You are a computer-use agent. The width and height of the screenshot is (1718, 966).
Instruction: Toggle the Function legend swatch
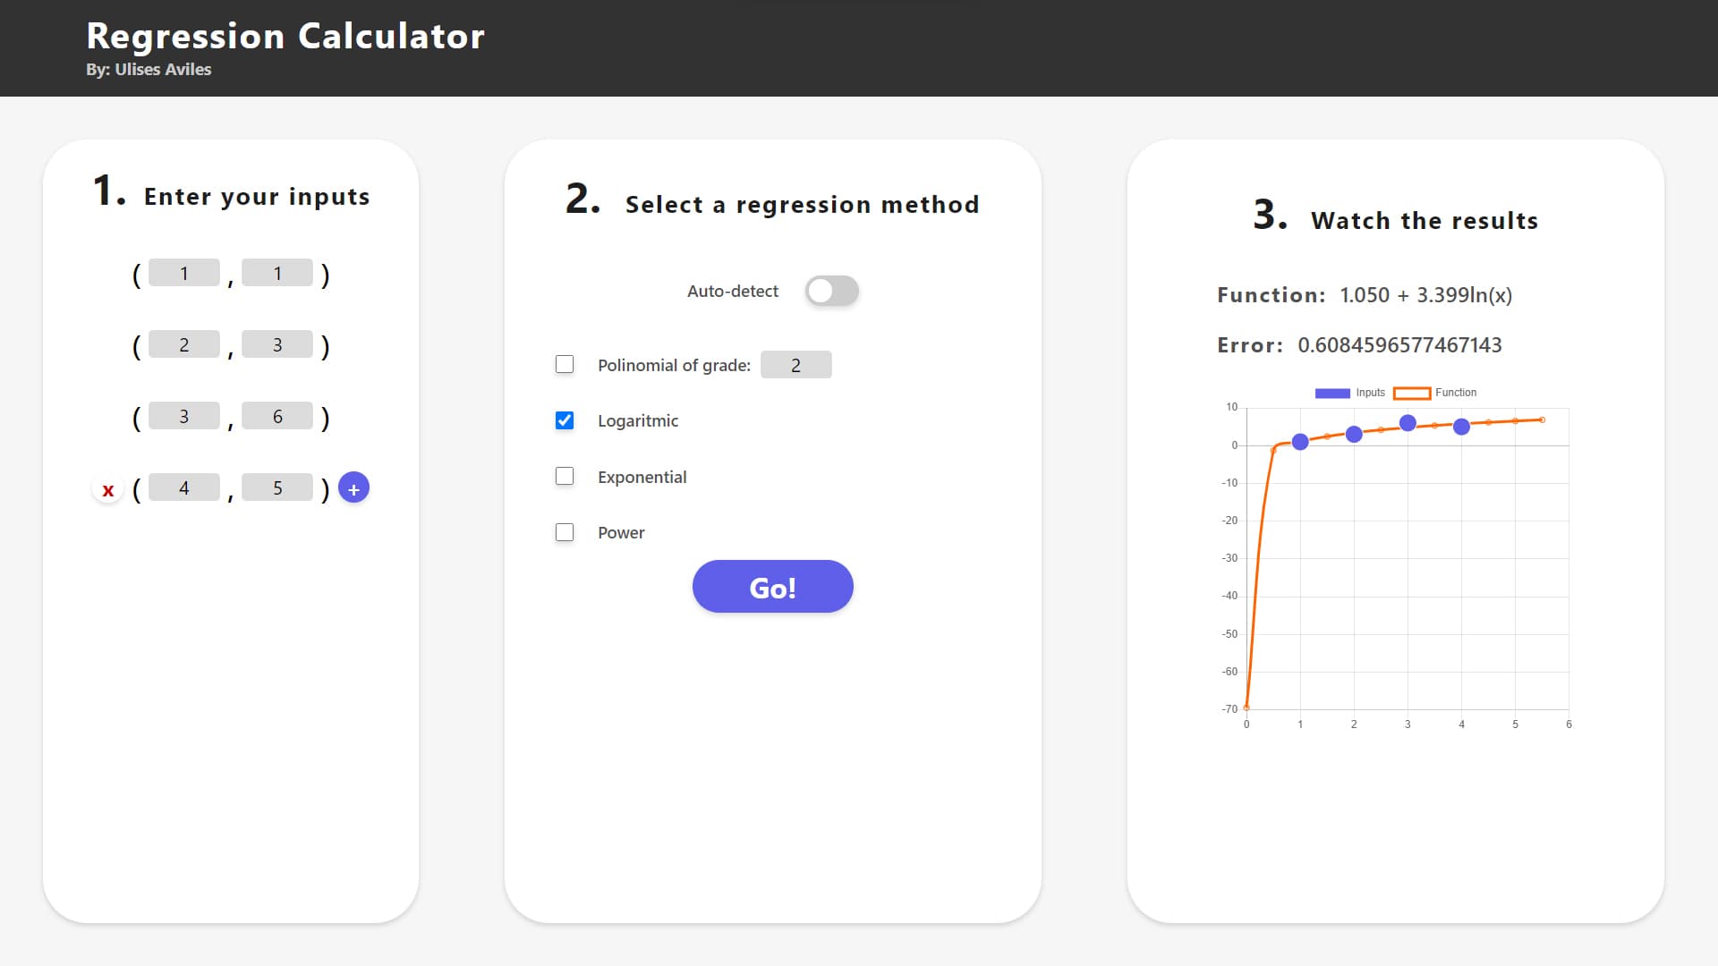click(x=1412, y=393)
